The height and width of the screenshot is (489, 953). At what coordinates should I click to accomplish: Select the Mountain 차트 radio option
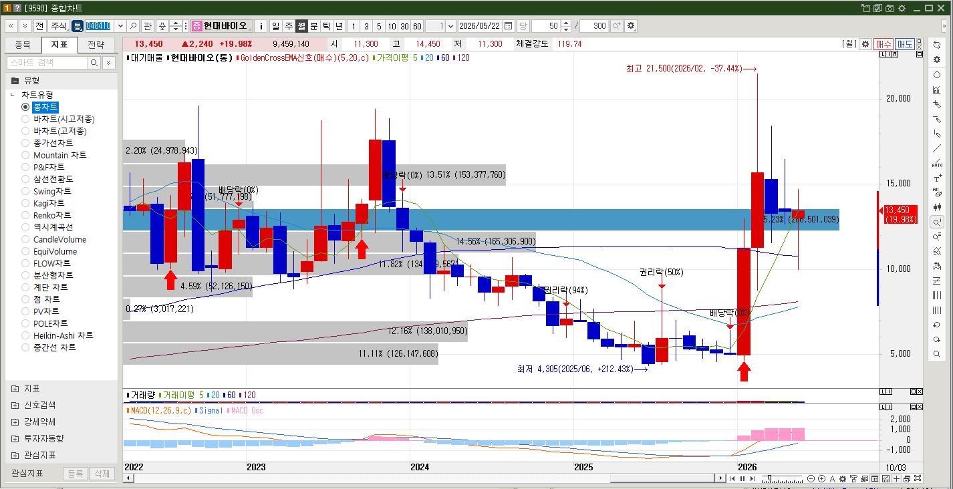click(25, 155)
